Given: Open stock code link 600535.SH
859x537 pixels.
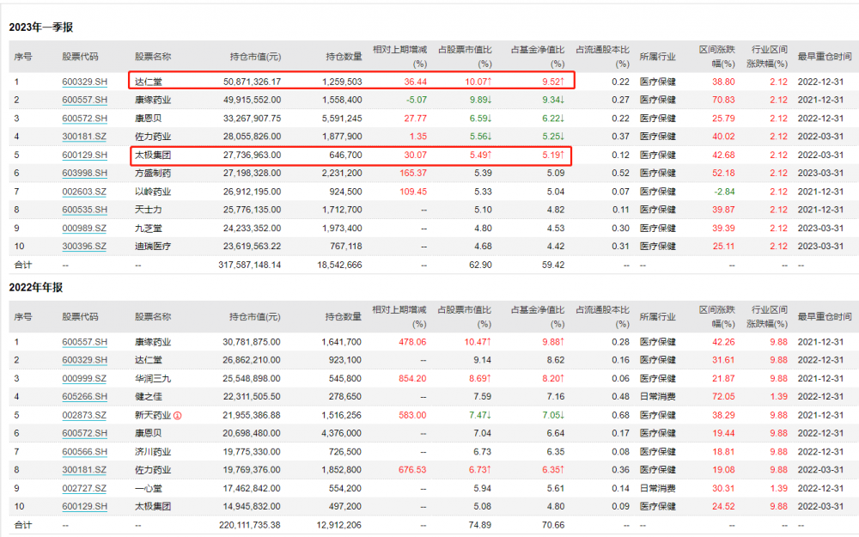Looking at the screenshot, I should (84, 210).
